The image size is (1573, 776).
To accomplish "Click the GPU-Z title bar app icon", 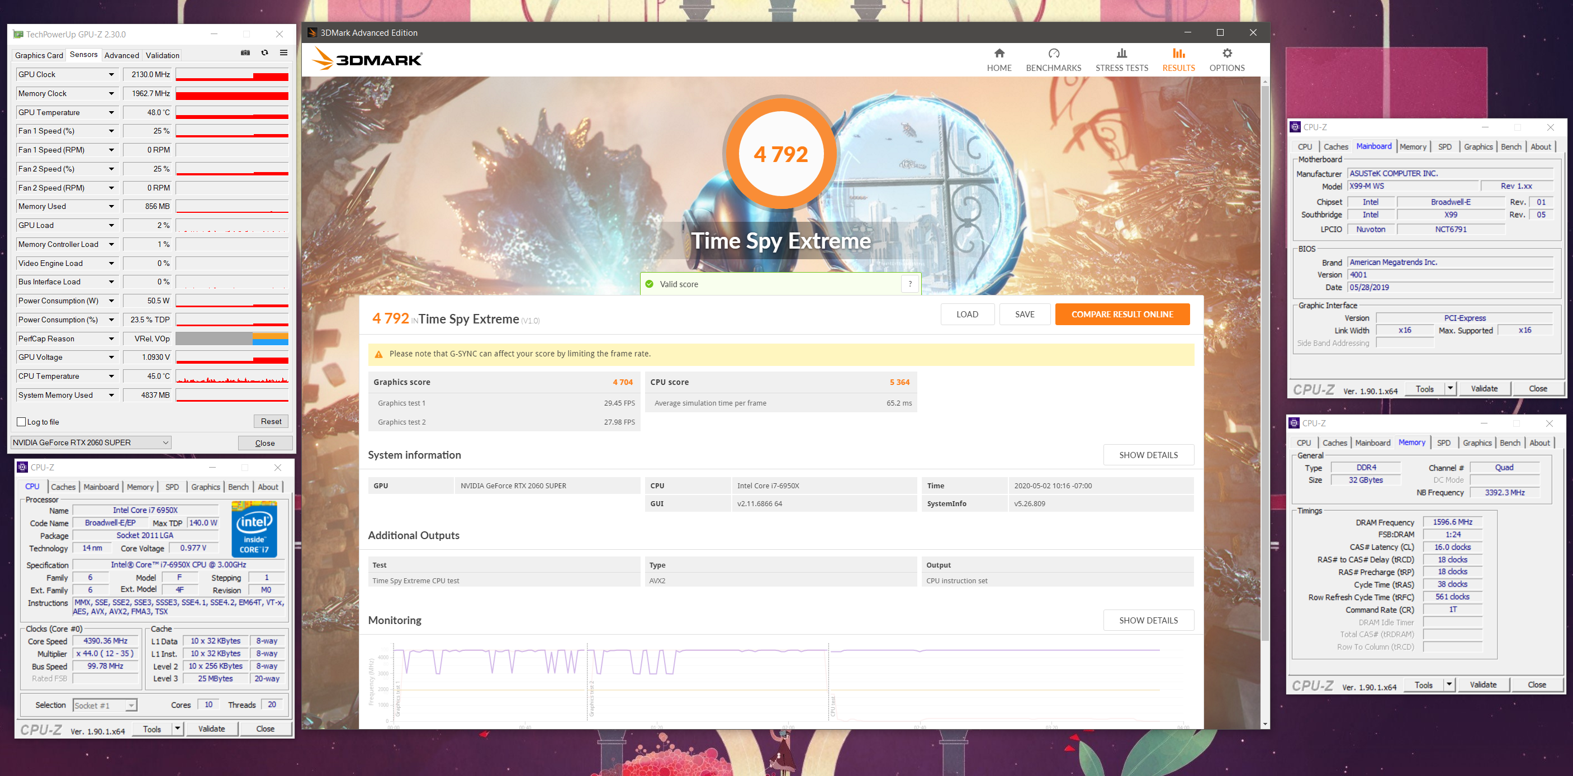I will click(18, 34).
